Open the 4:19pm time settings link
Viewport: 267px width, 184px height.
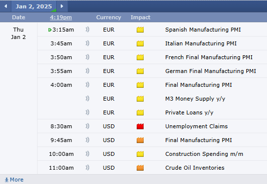pos(61,17)
